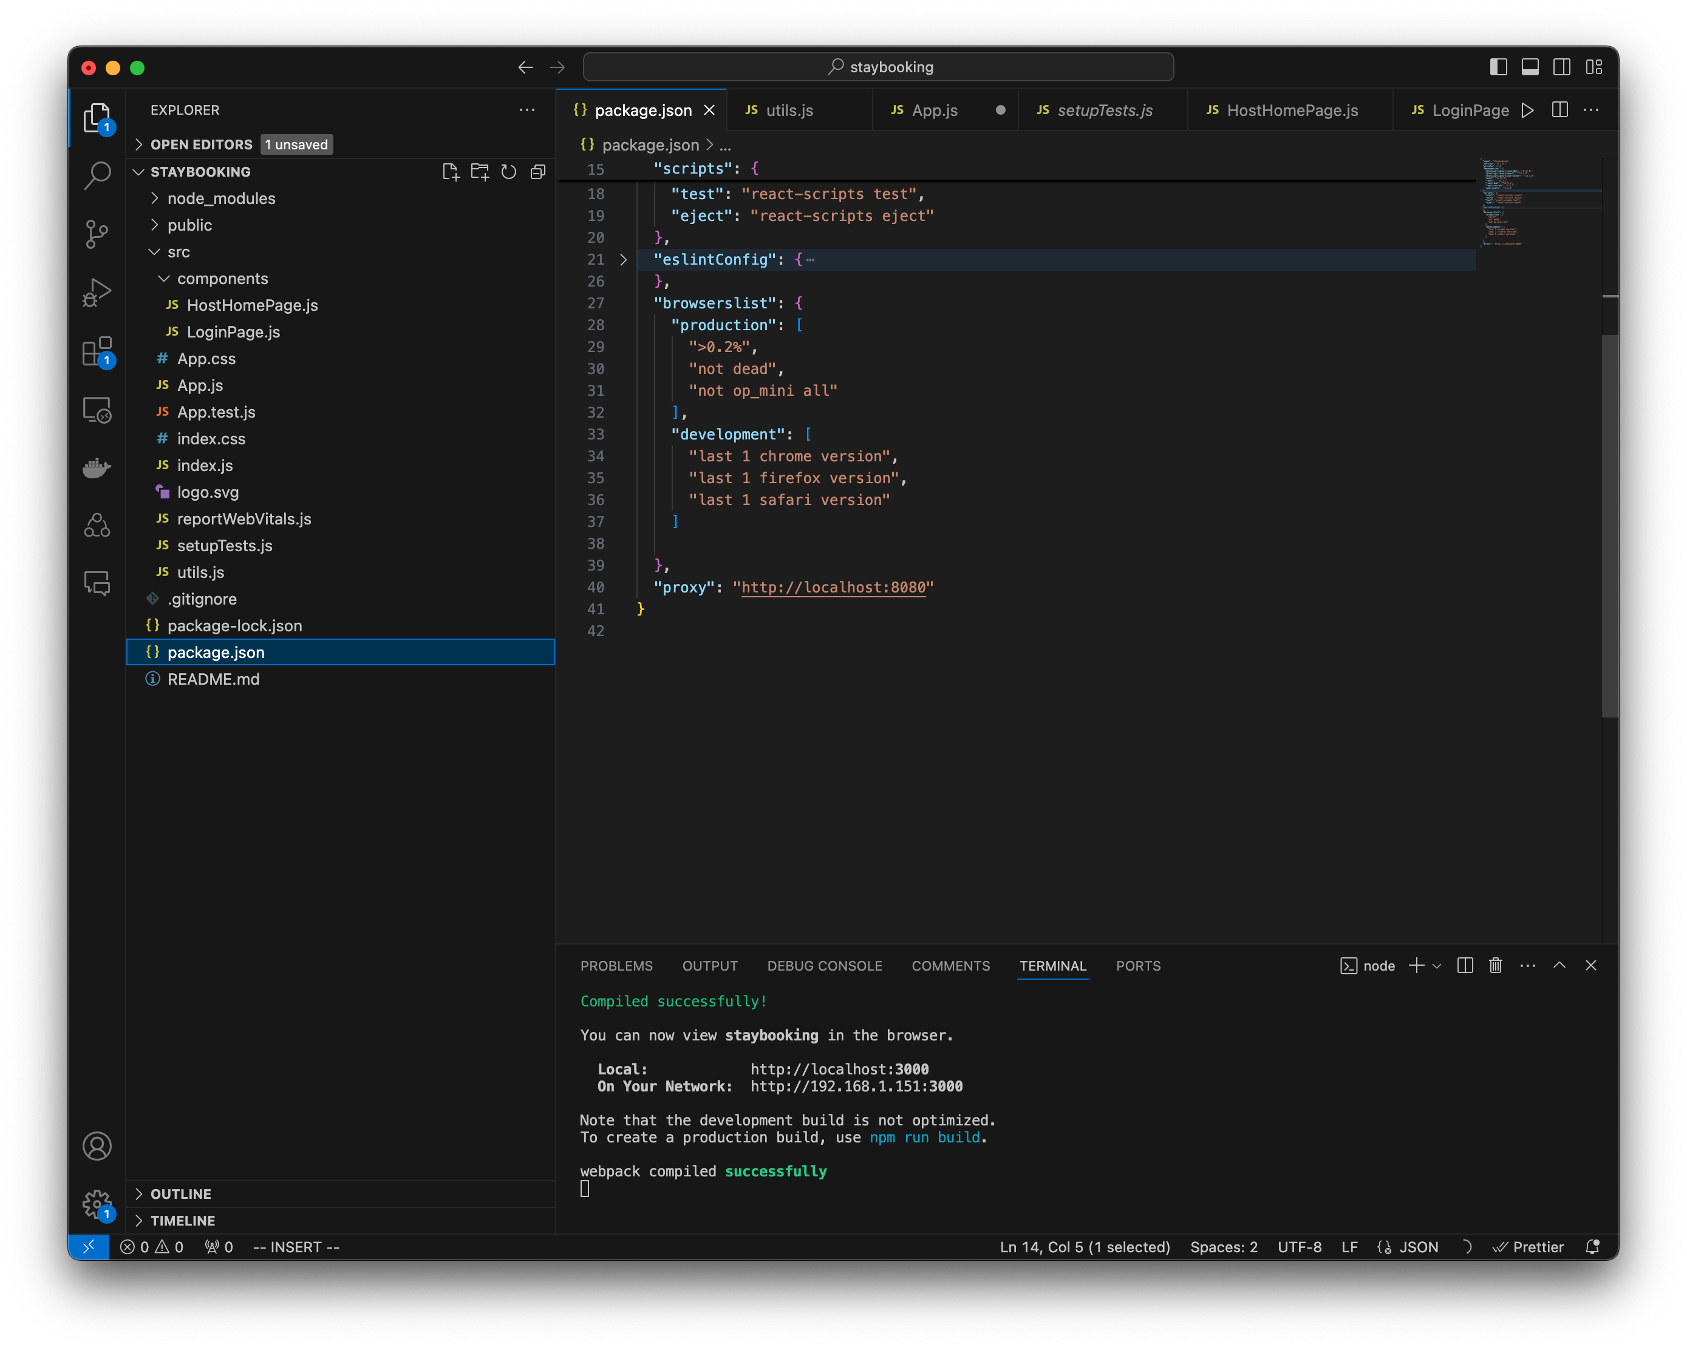Toggle the bottom Panel visibility

pyautogui.click(x=1530, y=67)
